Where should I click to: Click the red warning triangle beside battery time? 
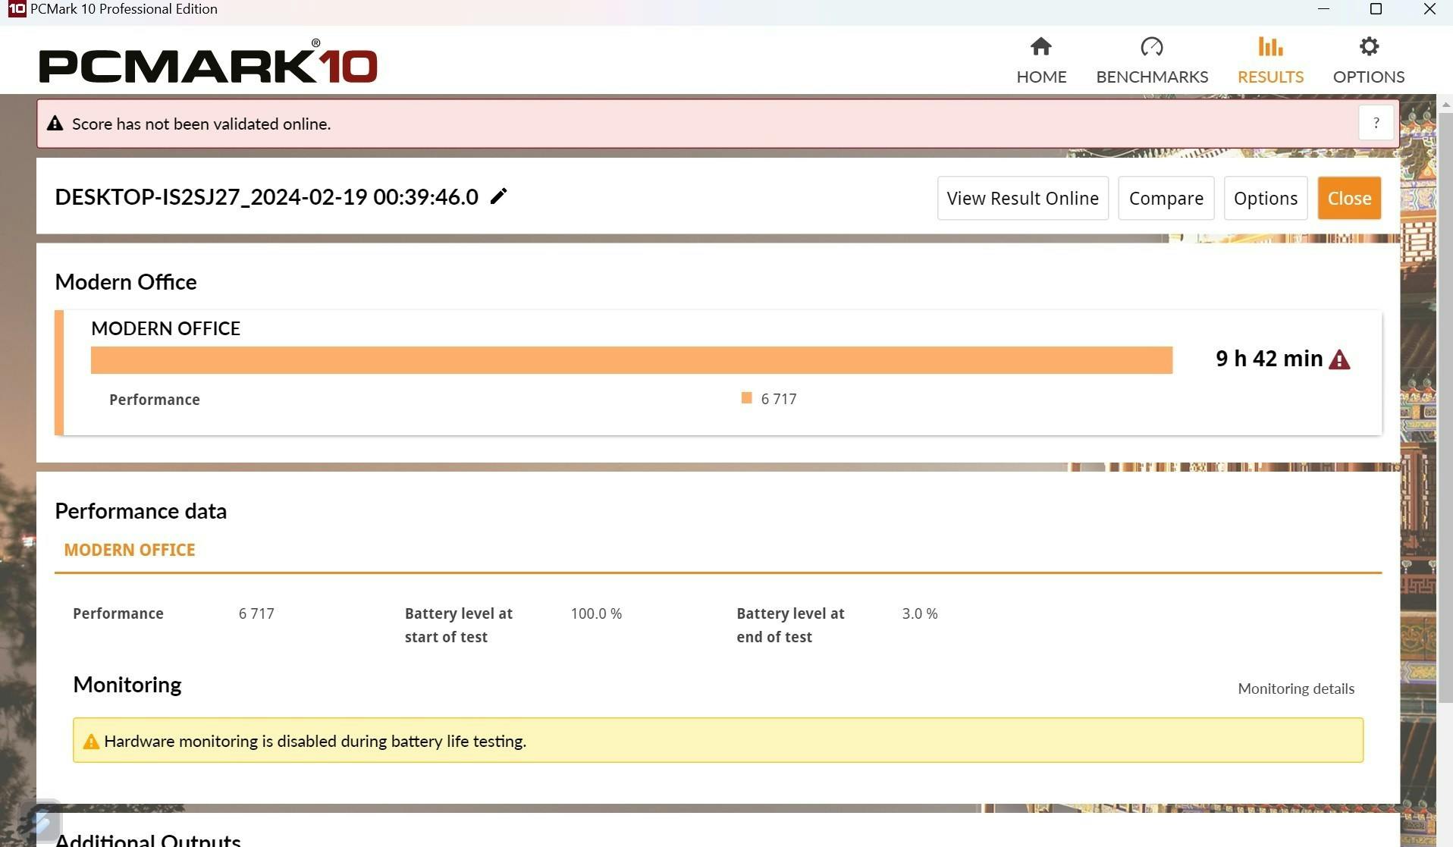pos(1339,359)
